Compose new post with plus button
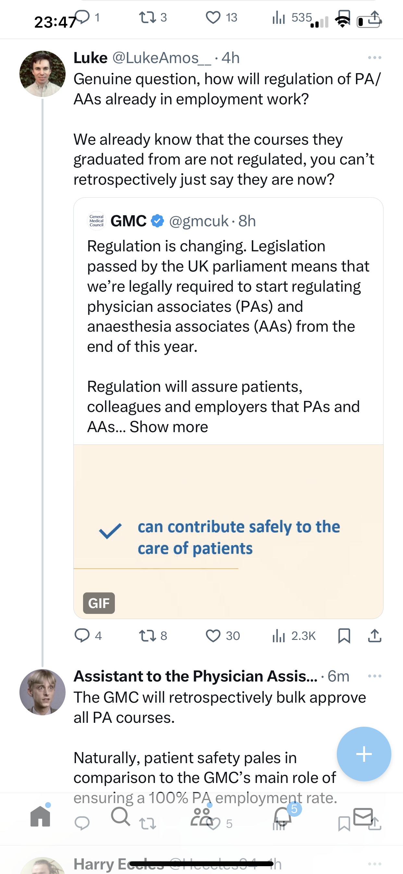The height and width of the screenshot is (874, 403). pyautogui.click(x=364, y=754)
